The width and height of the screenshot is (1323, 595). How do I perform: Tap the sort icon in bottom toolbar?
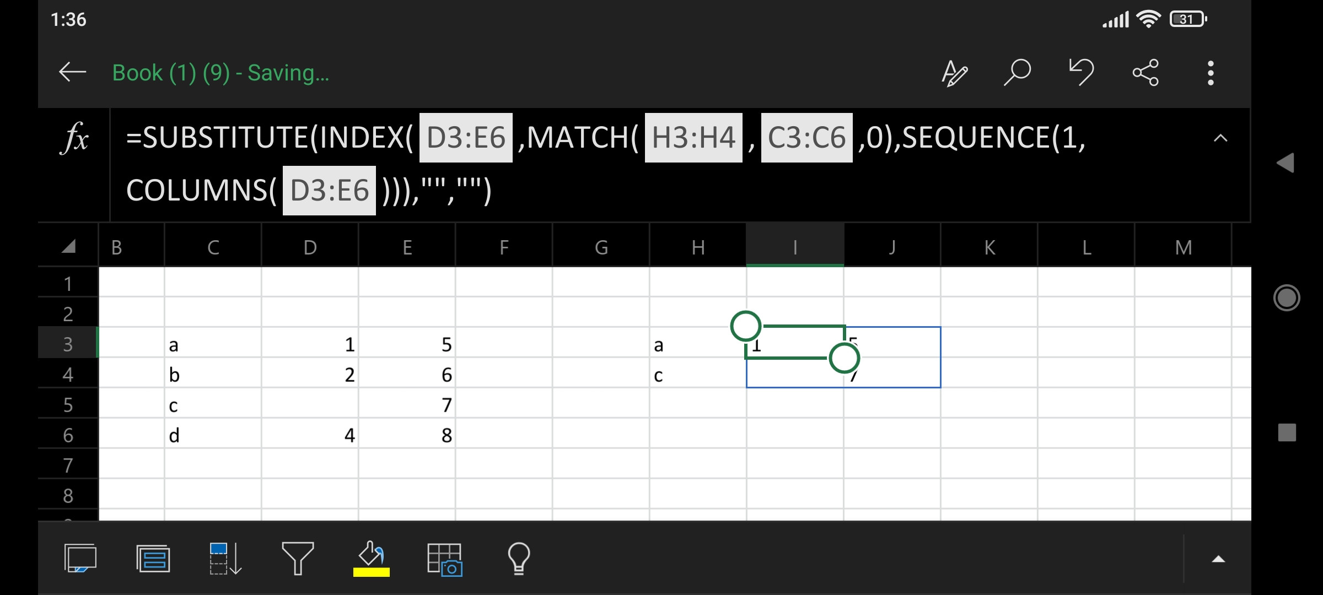click(225, 559)
